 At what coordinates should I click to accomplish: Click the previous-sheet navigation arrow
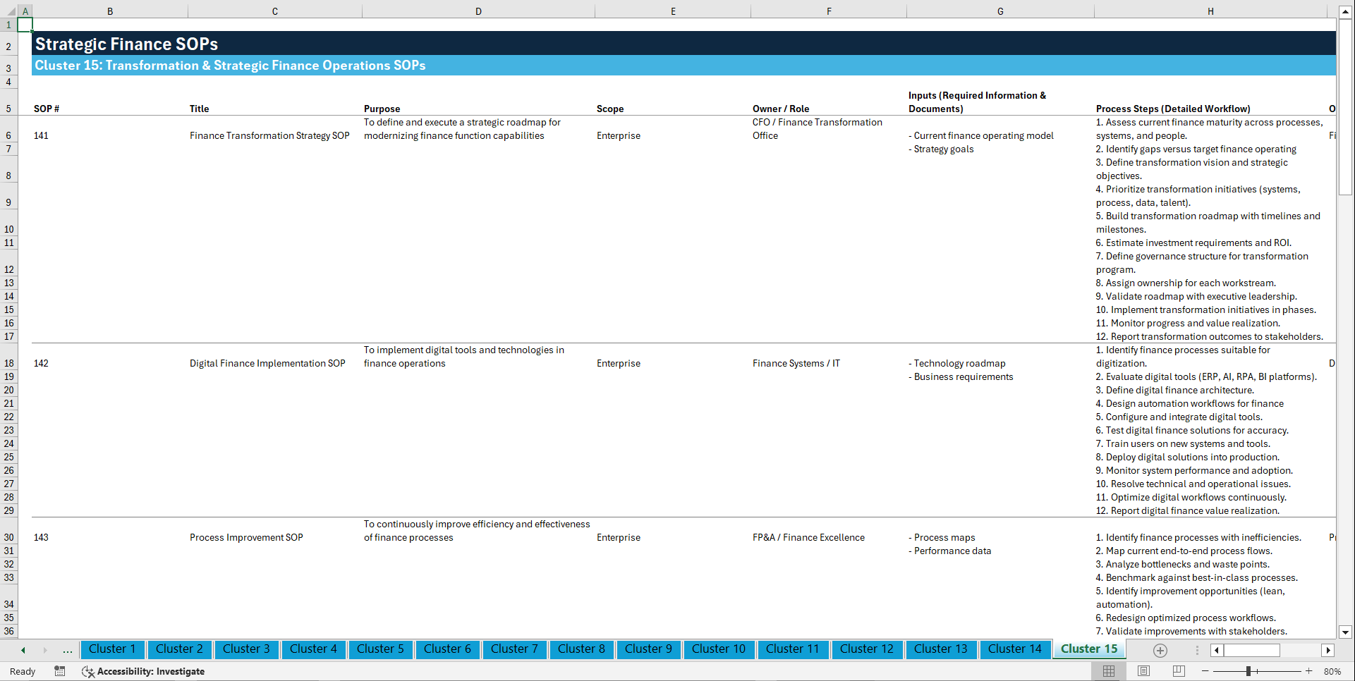pyautogui.click(x=23, y=650)
